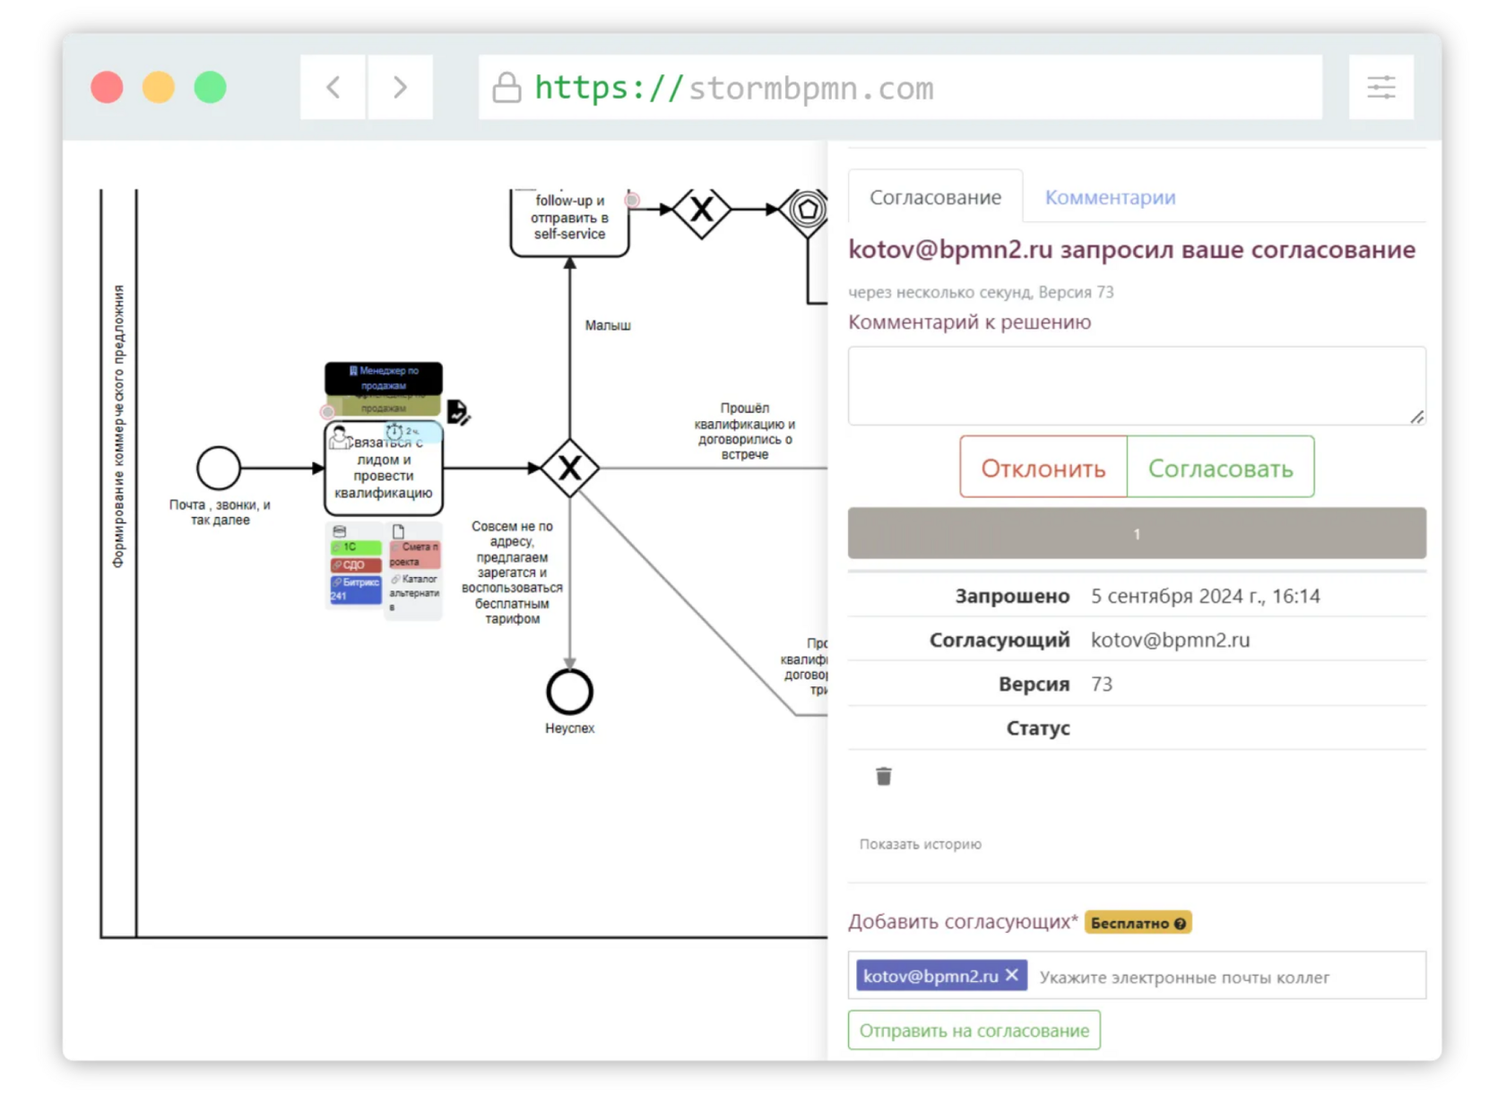Image resolution: width=1506 pixels, height=1094 pixels.
Task: Click the macOS yellow minimize dot
Action: [159, 87]
